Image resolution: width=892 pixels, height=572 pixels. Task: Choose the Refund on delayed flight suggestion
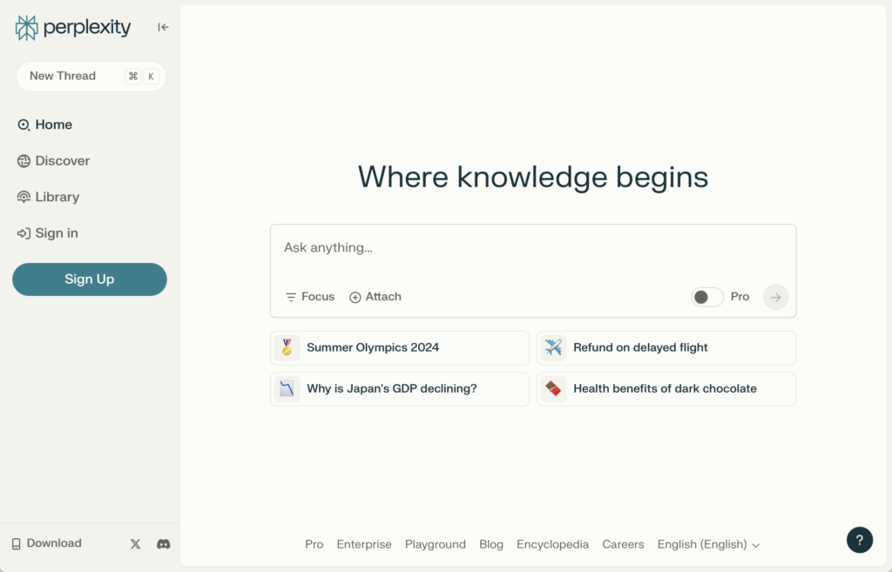(666, 348)
